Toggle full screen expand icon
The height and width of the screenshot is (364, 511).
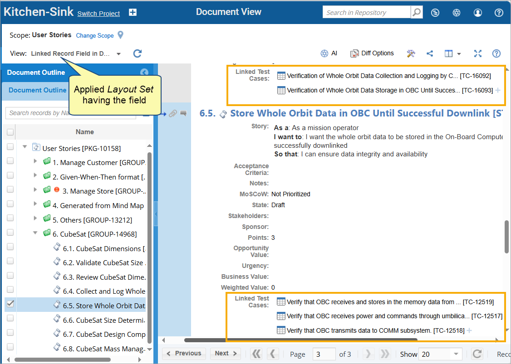pyautogui.click(x=477, y=53)
